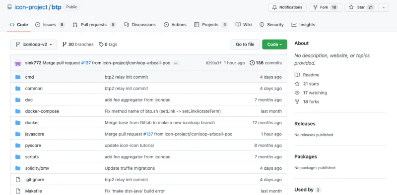Viewport: 397px width, 195px height.
Task: Click the commit history clock icon
Action: [x=252, y=63]
